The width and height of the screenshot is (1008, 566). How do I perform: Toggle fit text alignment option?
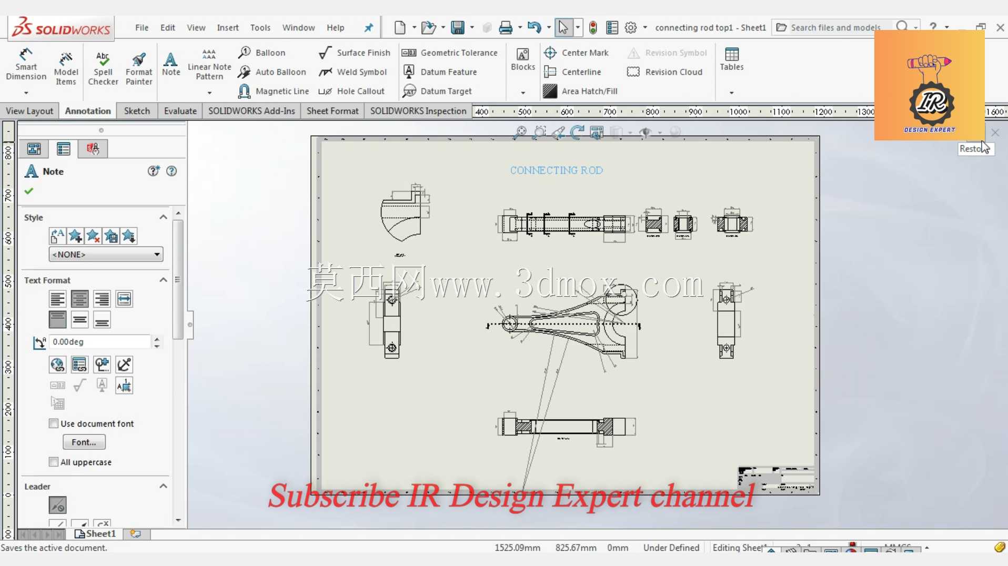124,299
